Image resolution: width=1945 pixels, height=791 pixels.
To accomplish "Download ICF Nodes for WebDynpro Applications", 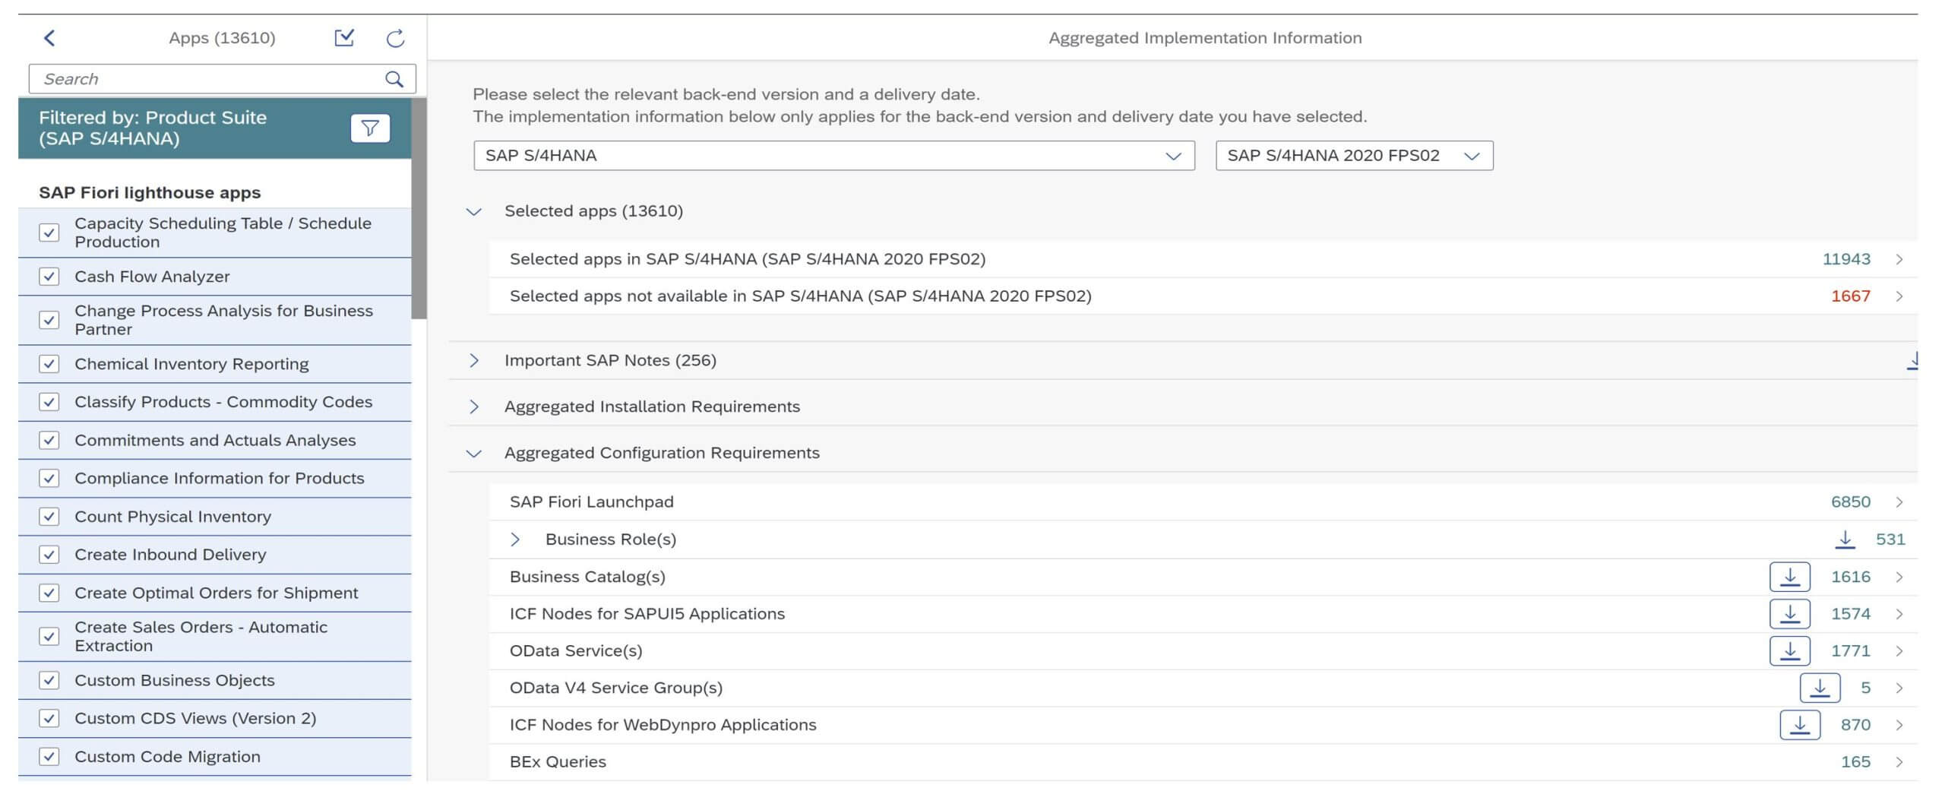I will [x=1799, y=725].
